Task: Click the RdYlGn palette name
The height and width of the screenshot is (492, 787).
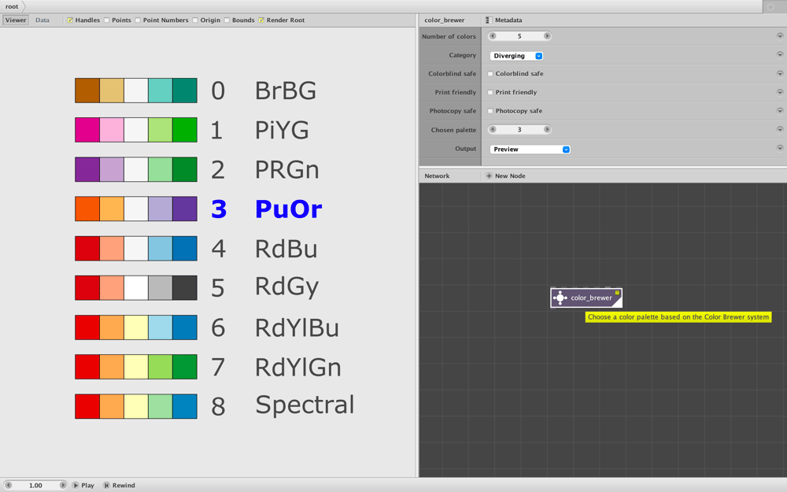Action: (x=298, y=368)
